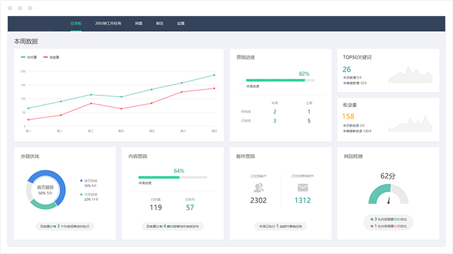This screenshot has height=254, width=453.
Task: Click the TOP50 keywords sparkline chart
Action: (410, 75)
